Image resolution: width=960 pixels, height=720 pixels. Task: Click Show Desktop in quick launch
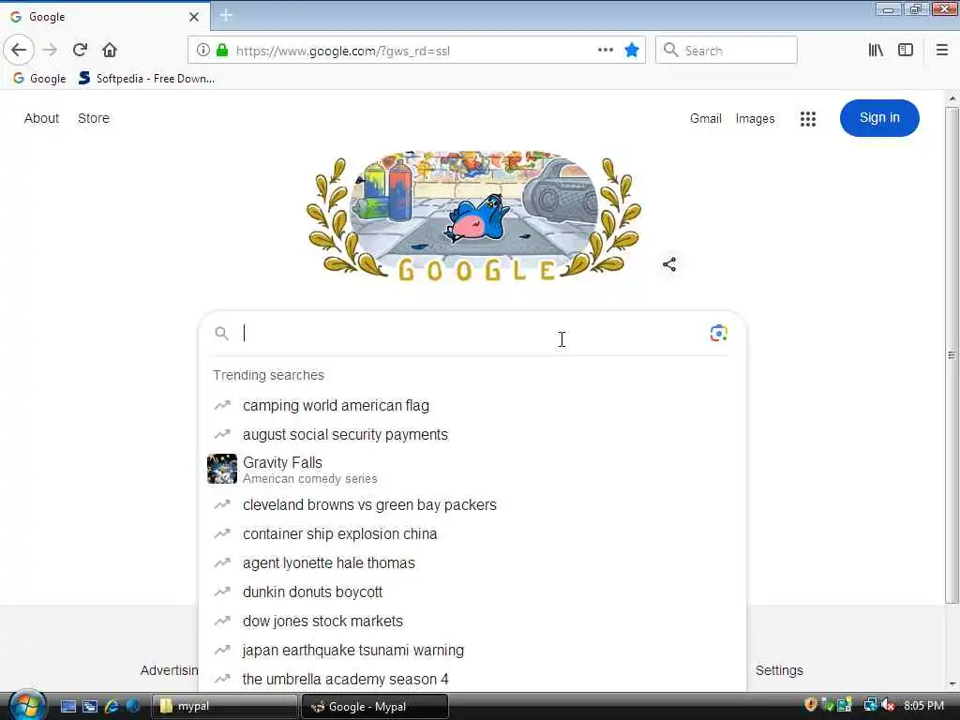coord(67,707)
